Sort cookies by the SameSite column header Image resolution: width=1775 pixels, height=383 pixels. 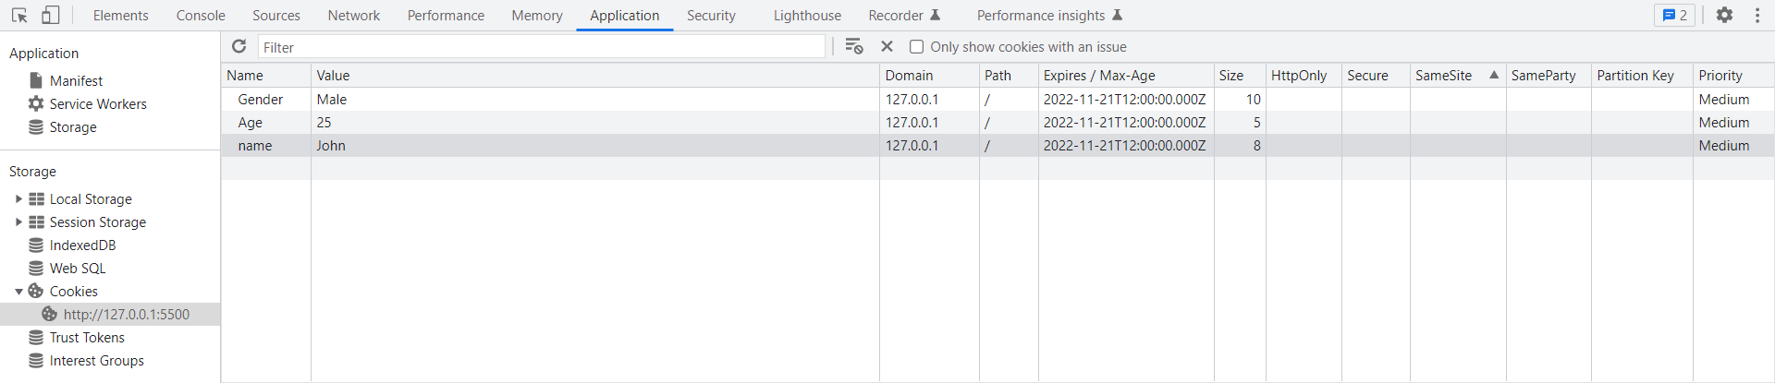(x=1443, y=76)
